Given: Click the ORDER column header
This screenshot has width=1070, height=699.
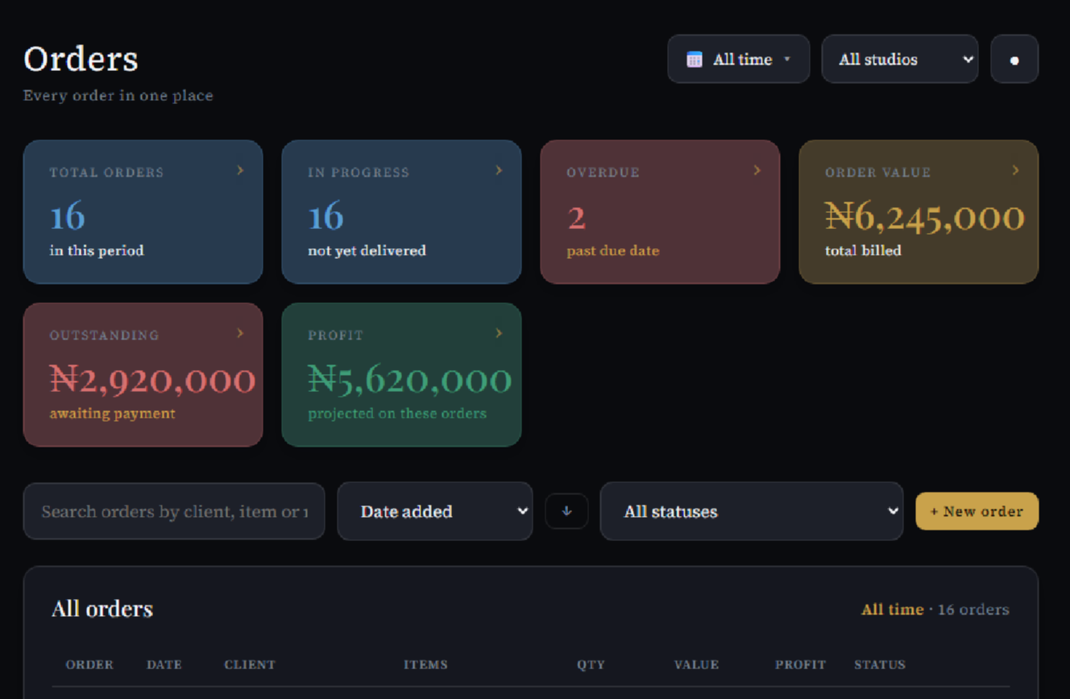Looking at the screenshot, I should tap(89, 665).
